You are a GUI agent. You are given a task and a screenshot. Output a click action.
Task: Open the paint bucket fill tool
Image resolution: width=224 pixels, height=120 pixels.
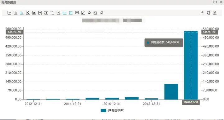pyautogui.click(x=89, y=13)
